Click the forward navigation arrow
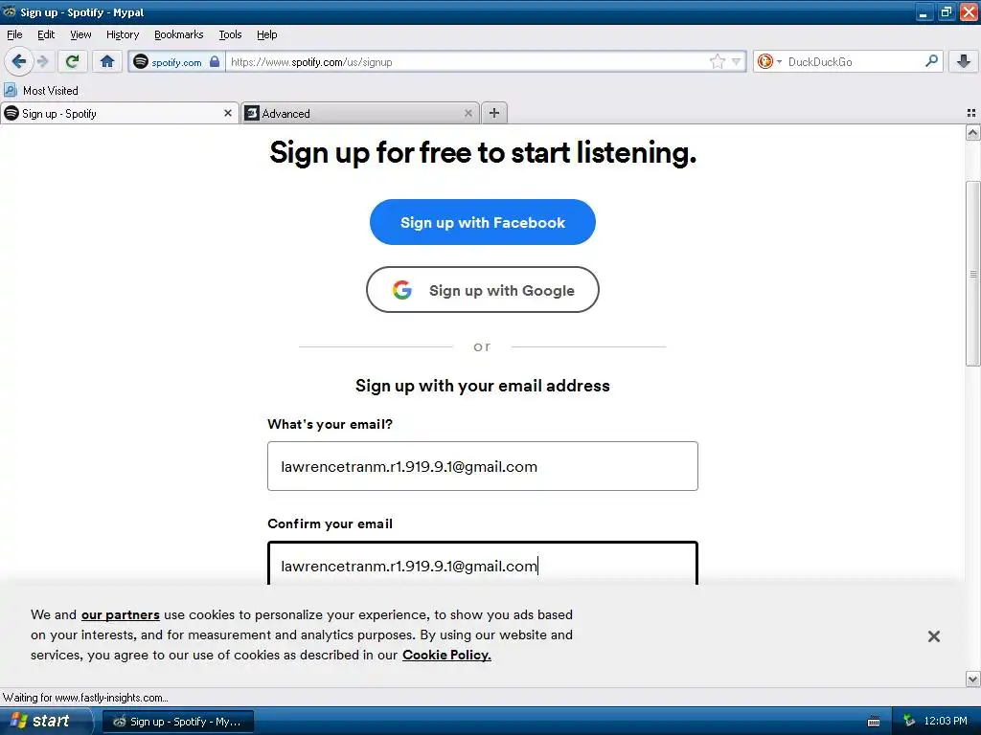The image size is (981, 735). pyautogui.click(x=42, y=61)
